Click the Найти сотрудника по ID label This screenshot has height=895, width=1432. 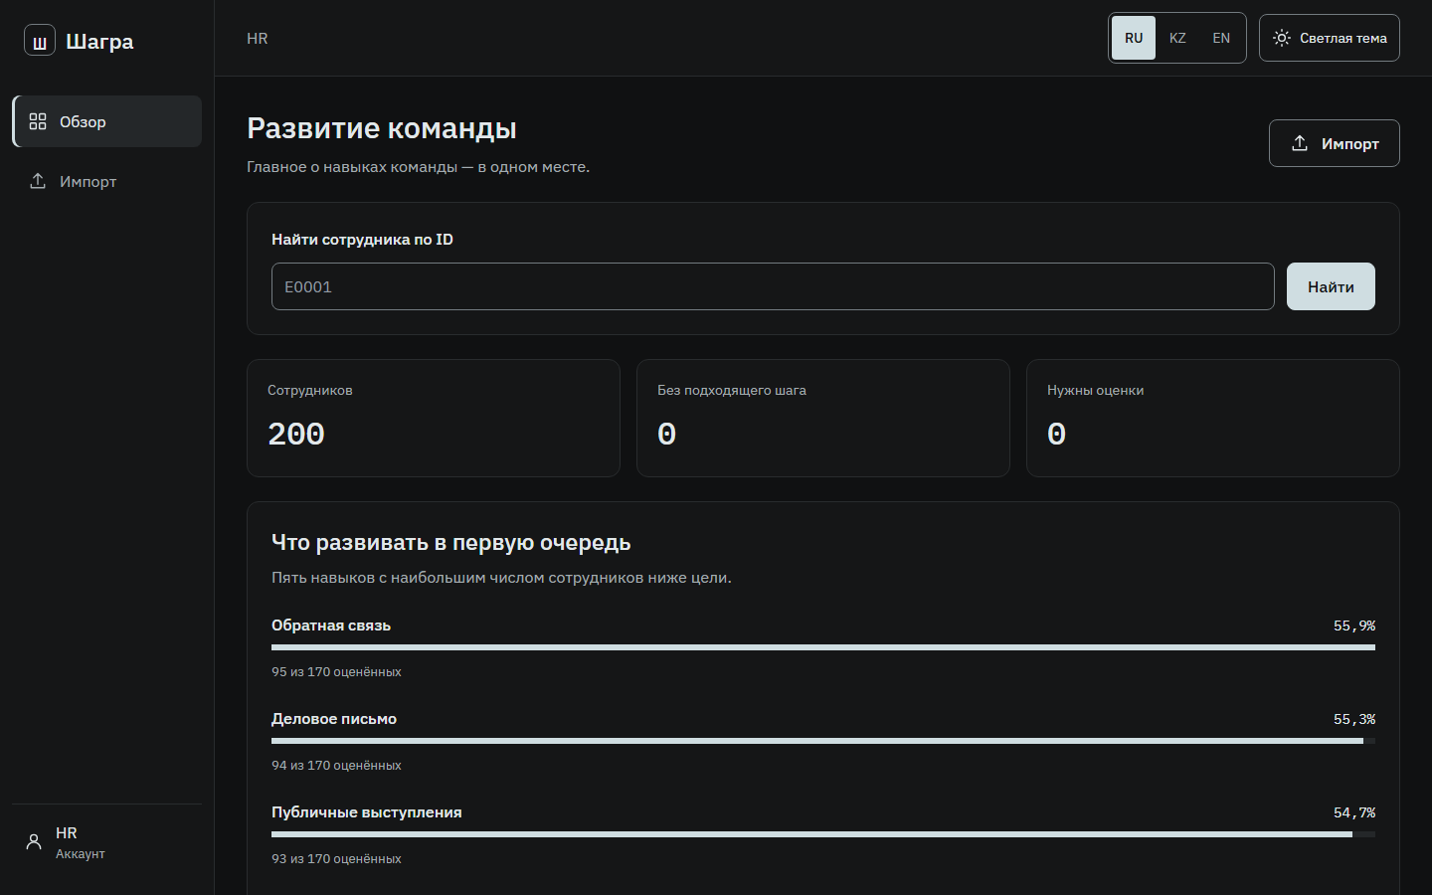coord(362,240)
